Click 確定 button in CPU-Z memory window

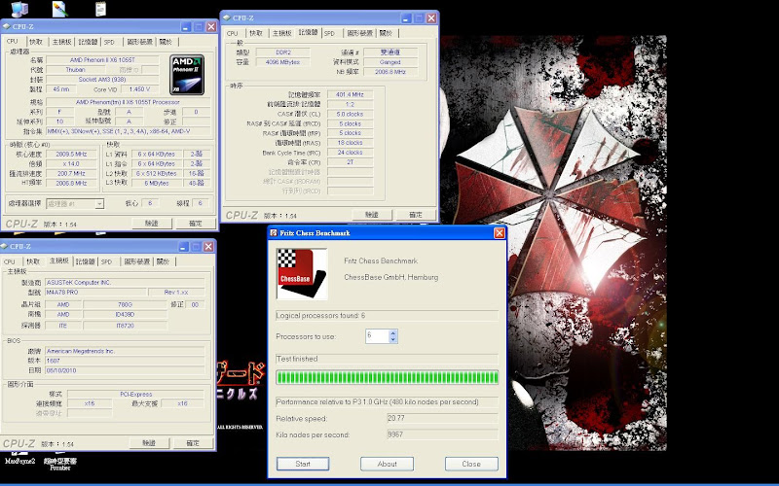[416, 215]
